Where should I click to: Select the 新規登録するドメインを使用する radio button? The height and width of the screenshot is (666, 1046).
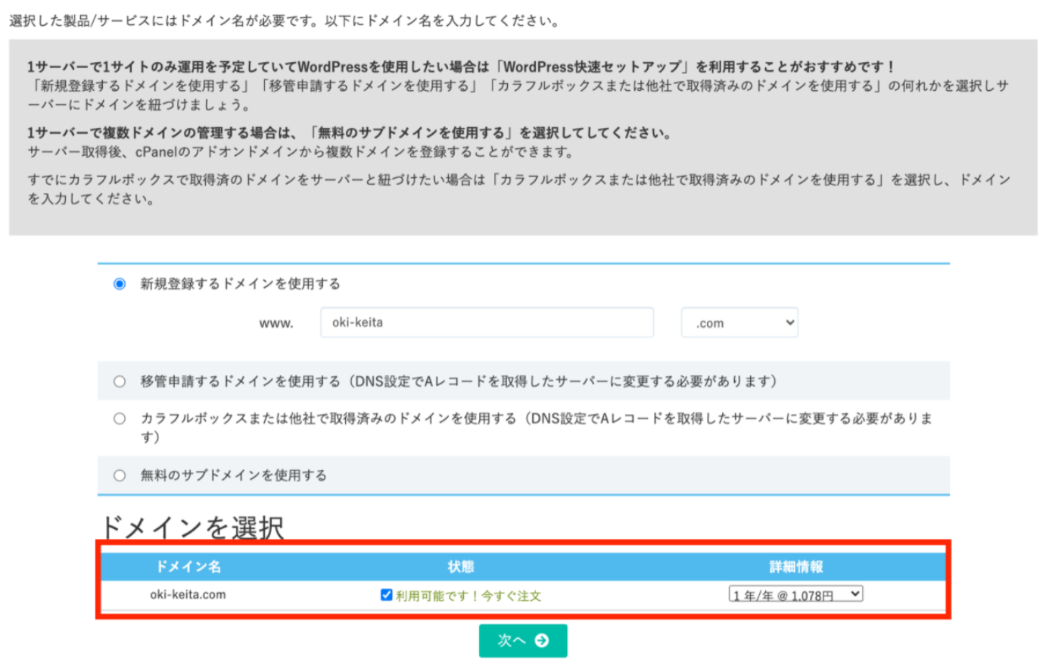(x=119, y=284)
